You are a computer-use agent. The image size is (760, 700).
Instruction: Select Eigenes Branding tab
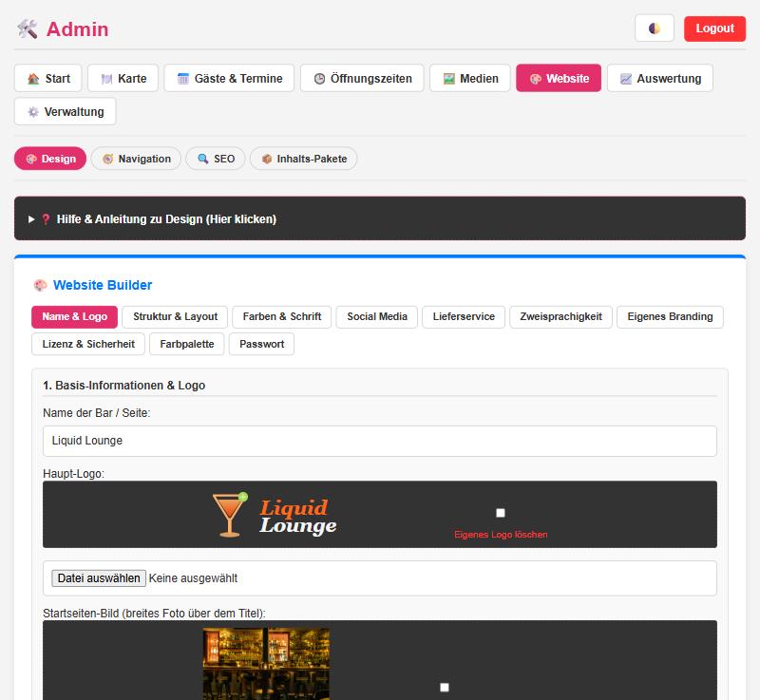click(x=670, y=317)
